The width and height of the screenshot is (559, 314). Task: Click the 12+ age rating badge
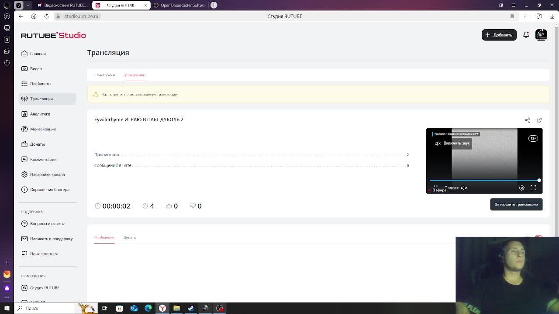pyautogui.click(x=533, y=138)
